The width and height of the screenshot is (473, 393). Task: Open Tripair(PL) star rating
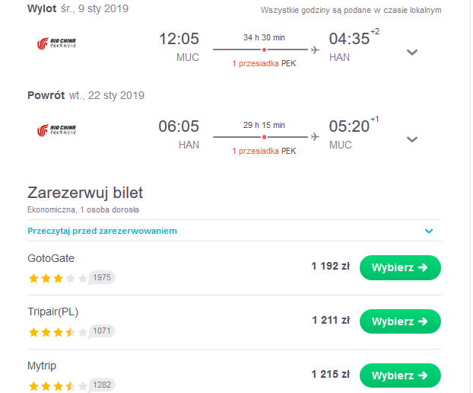pyautogui.click(x=58, y=332)
